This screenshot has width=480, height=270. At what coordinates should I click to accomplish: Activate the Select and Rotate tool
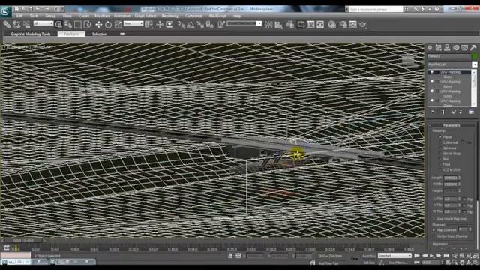click(x=108, y=25)
